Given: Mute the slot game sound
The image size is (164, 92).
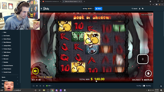Looking at the screenshot, I should [36, 71].
